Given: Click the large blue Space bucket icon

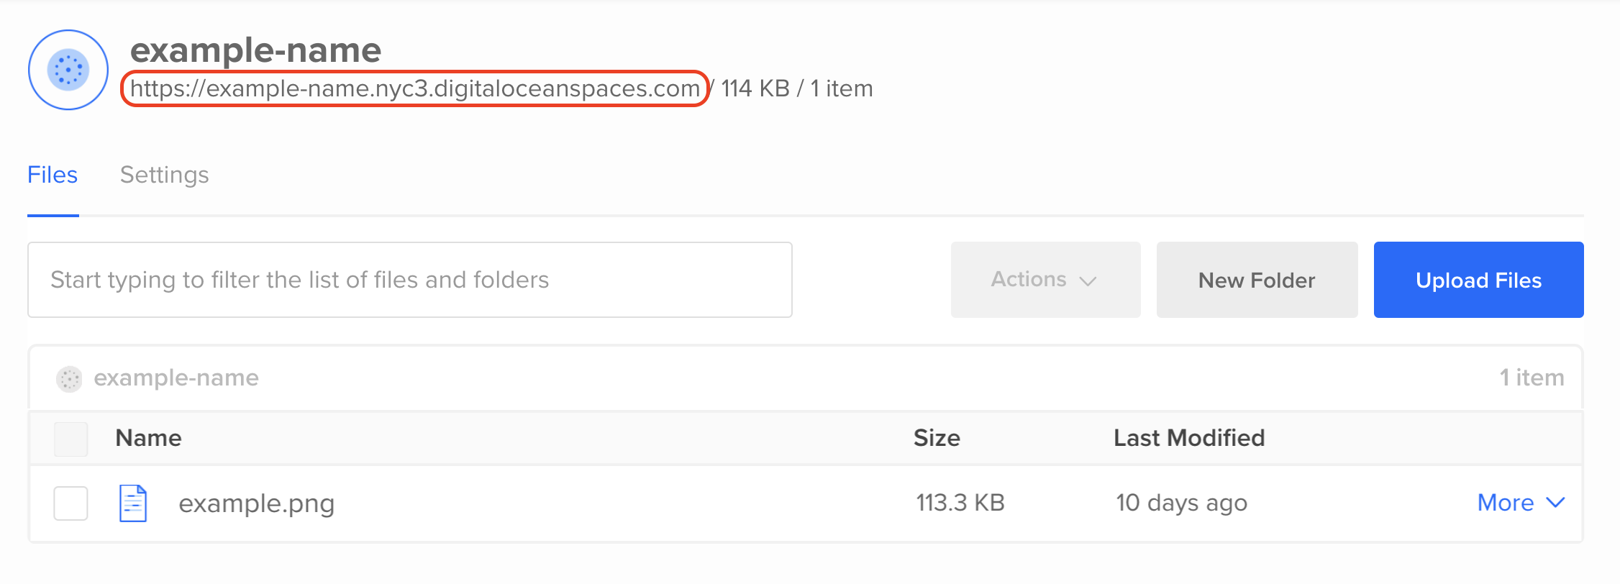Looking at the screenshot, I should [68, 70].
